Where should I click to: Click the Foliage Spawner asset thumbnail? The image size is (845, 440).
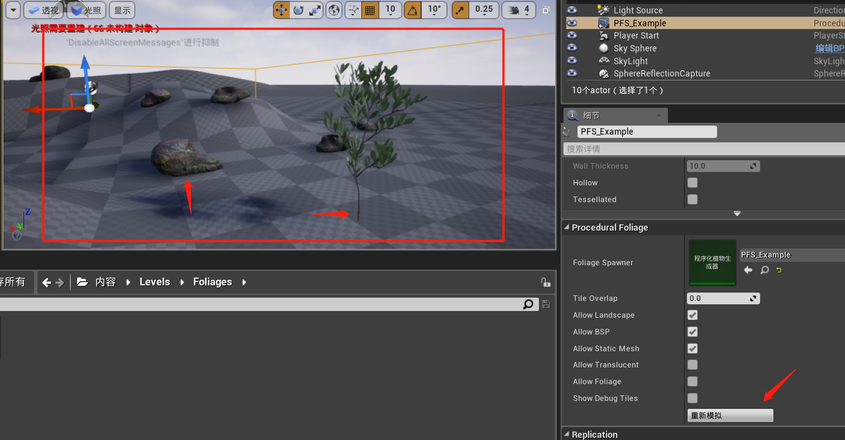click(x=712, y=262)
